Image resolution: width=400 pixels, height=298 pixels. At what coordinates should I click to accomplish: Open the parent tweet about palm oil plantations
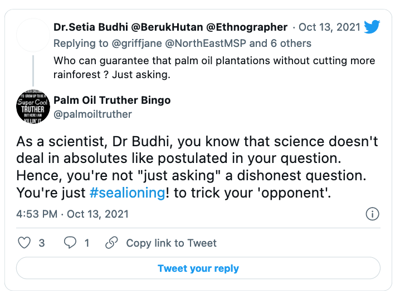coord(214,67)
